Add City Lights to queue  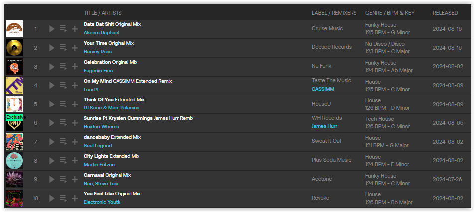(63, 160)
